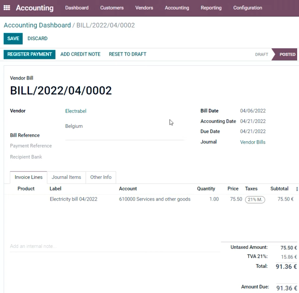Switch to the Other Info tab
299x293 pixels.
(101, 178)
